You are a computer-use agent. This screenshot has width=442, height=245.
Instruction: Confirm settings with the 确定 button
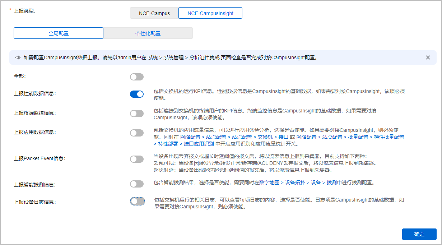tap(419, 234)
